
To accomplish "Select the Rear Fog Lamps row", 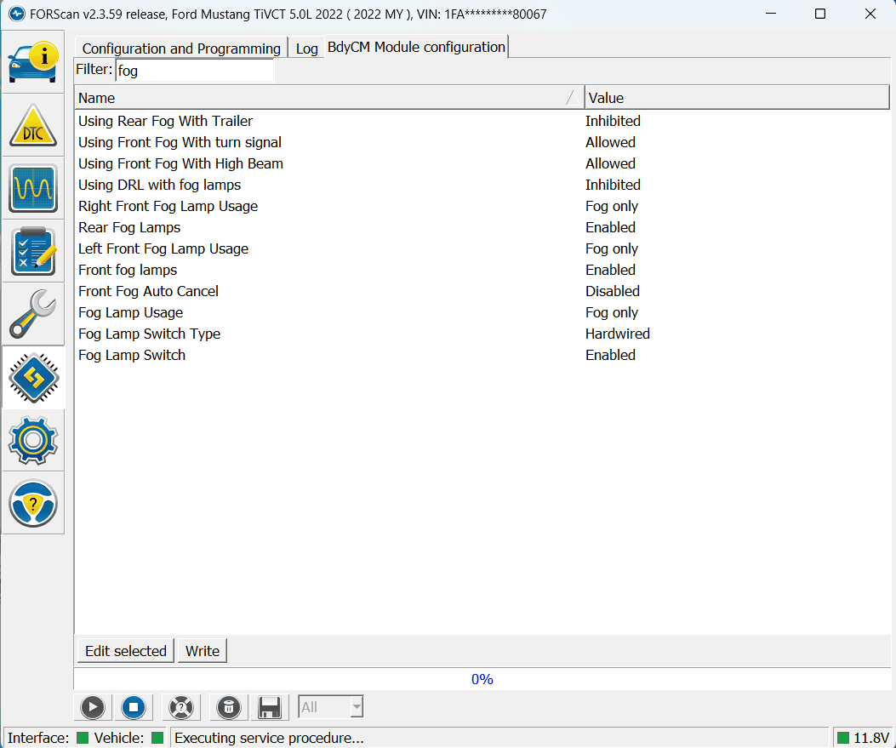I will [x=482, y=227].
